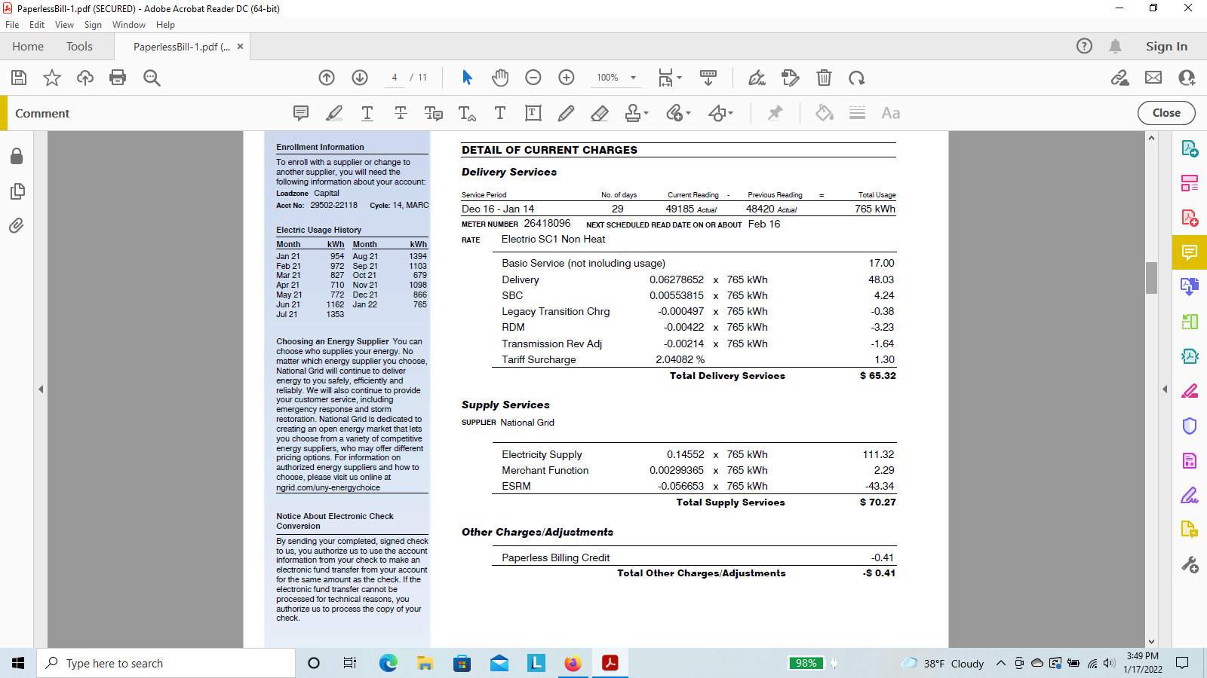This screenshot has width=1207, height=678.
Task: Open the Edit menu
Action: pos(36,25)
